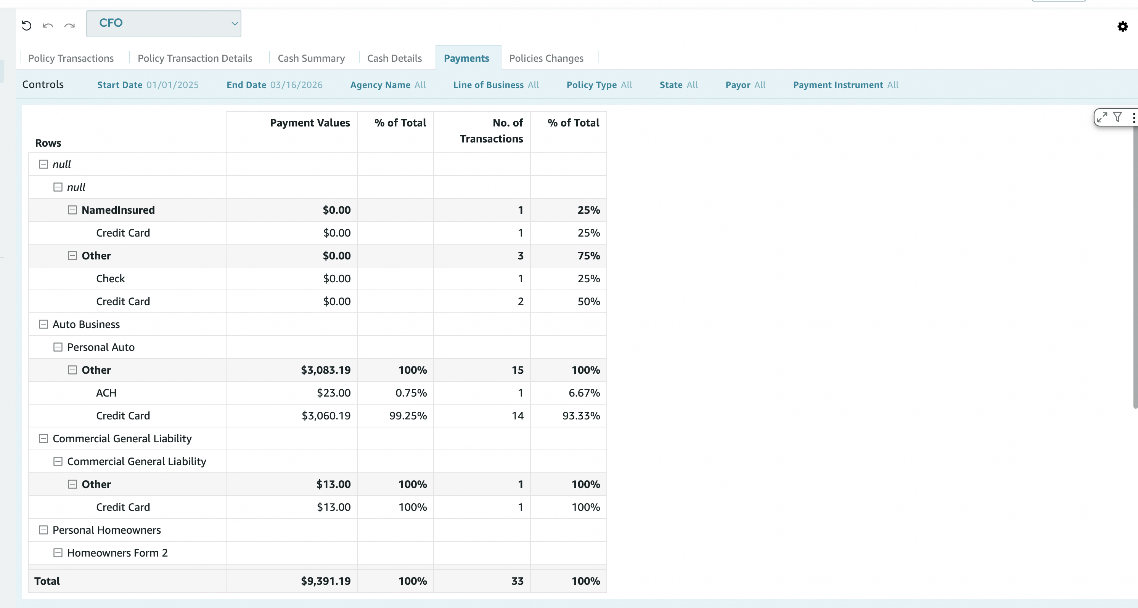The image size is (1138, 608).
Task: Click the redo arrow icon
Action: (x=69, y=26)
